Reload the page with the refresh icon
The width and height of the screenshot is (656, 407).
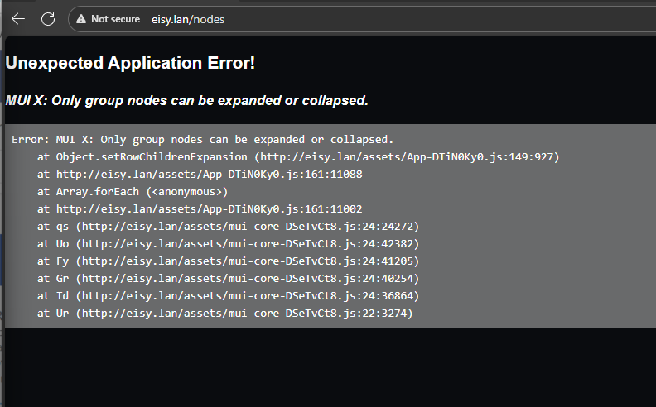[48, 19]
